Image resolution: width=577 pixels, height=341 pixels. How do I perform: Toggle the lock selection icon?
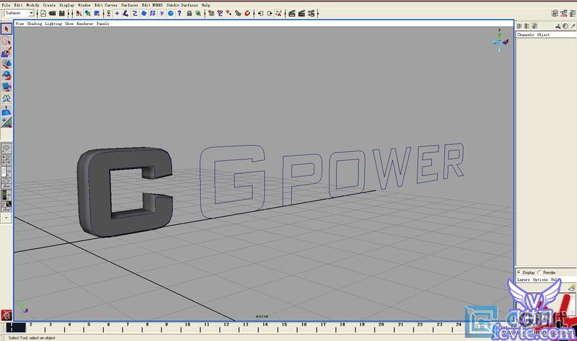(x=189, y=13)
